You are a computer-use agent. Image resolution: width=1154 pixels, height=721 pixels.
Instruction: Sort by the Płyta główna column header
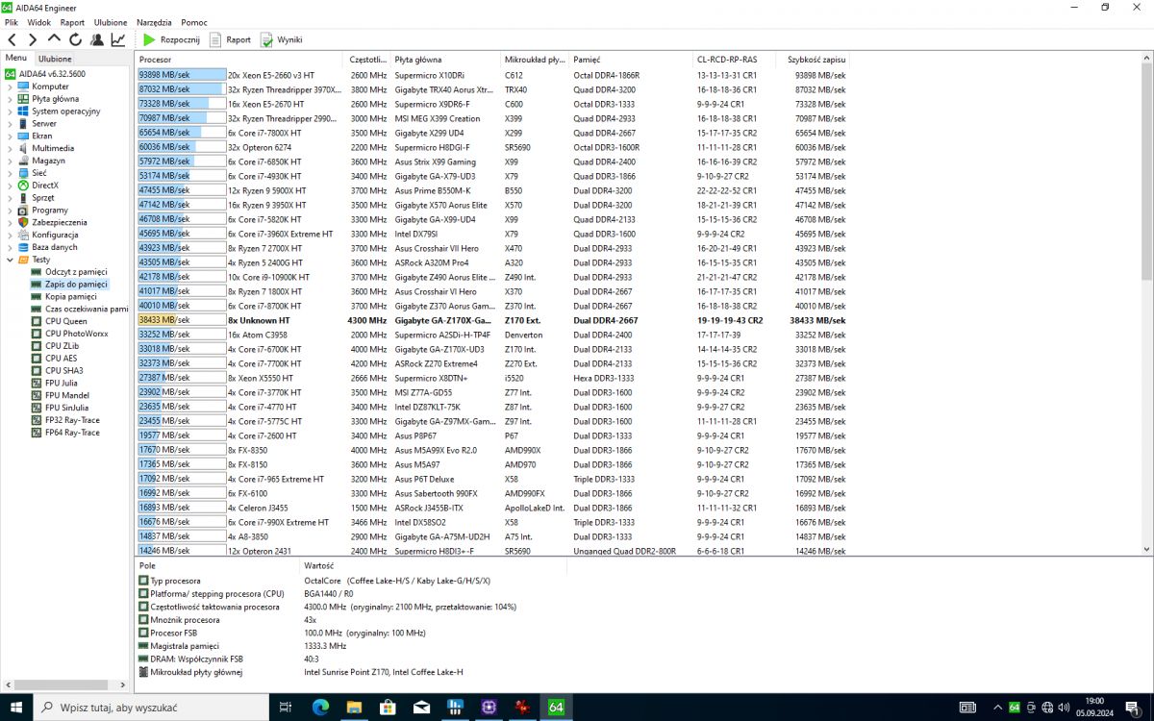pyautogui.click(x=445, y=60)
